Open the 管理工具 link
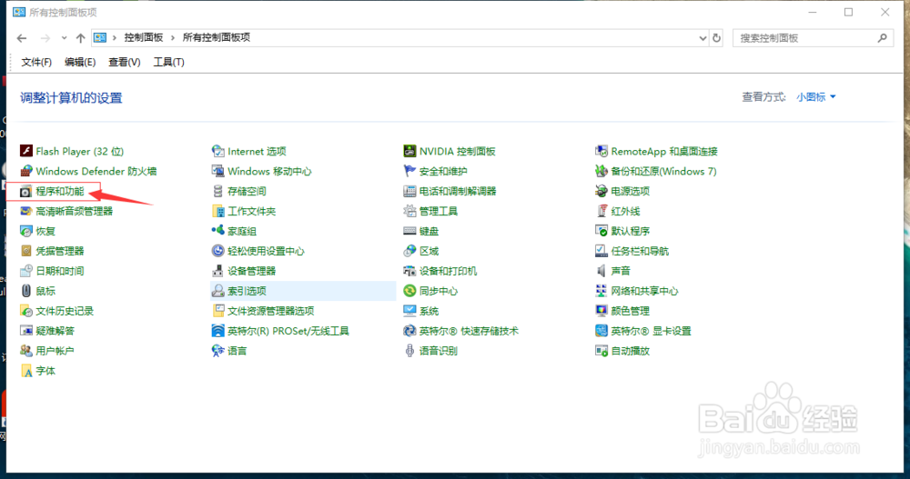Screen dimensions: 910x479 (x=439, y=211)
